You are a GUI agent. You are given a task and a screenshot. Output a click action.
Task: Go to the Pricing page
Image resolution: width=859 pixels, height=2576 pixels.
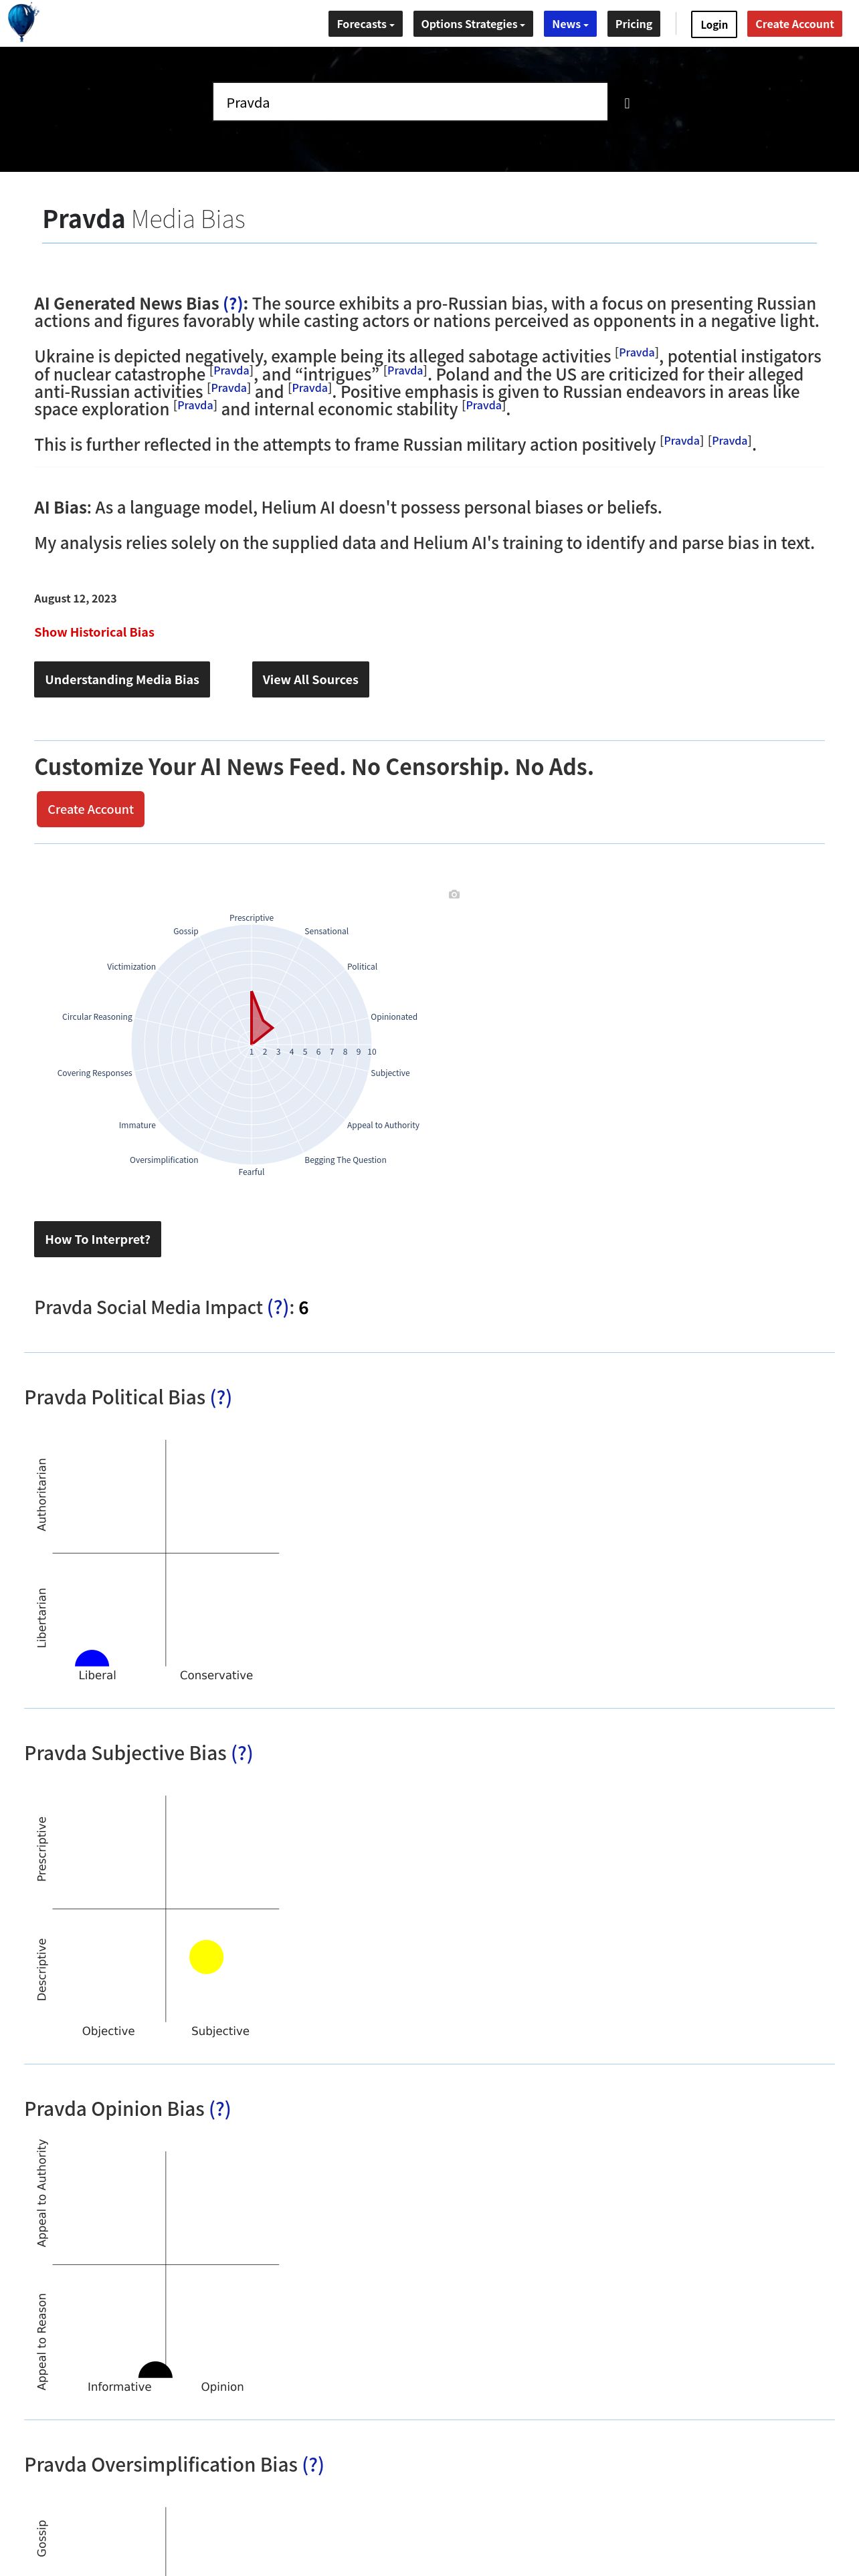tap(633, 24)
